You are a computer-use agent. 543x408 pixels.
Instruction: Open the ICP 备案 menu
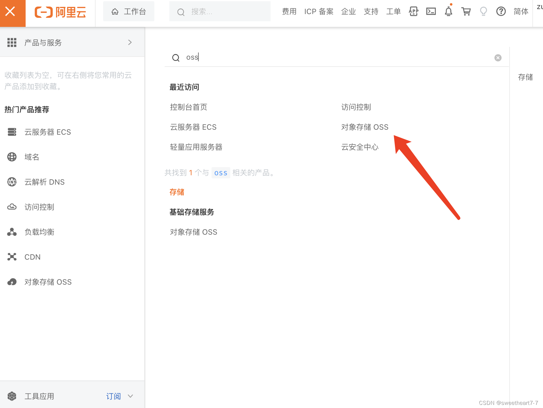[x=319, y=12]
